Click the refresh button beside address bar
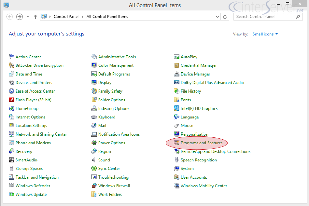The height and width of the screenshot is (206, 309). coord(225,17)
